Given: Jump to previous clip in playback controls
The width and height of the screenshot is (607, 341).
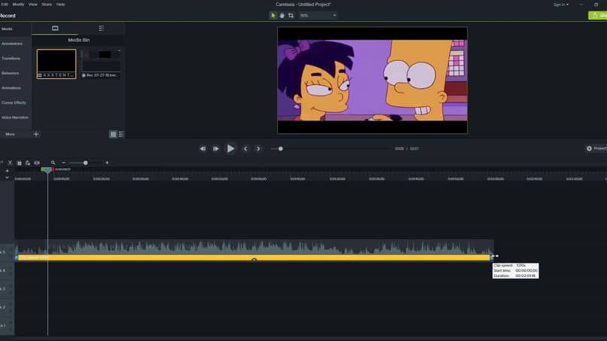Looking at the screenshot, I should click(x=203, y=148).
